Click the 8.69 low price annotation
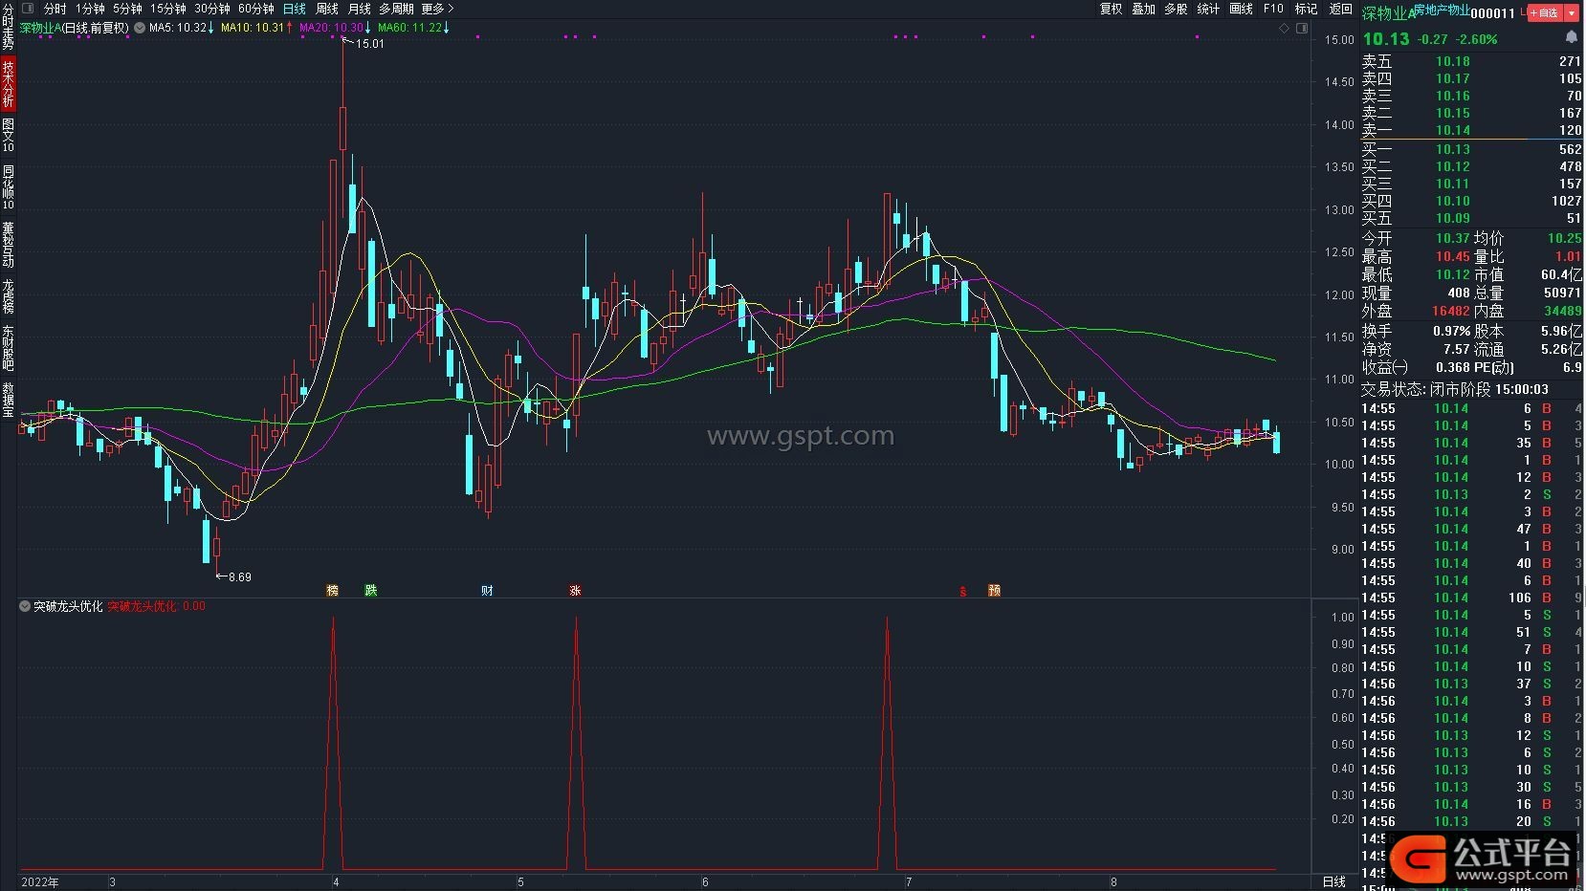Screen dimensions: 1586x891 (239, 577)
